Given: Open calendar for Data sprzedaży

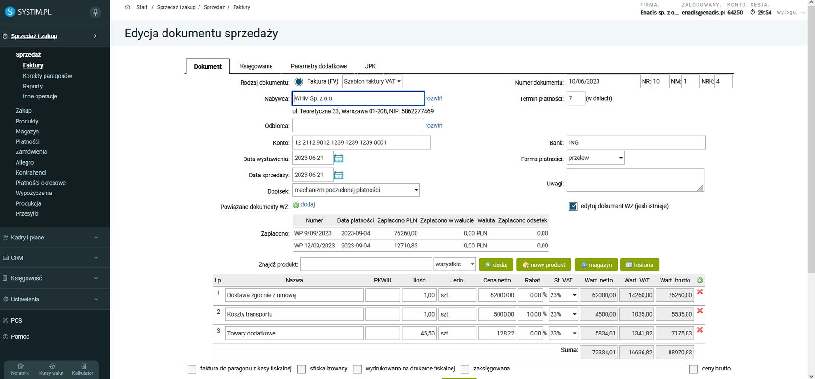Looking at the screenshot, I should (x=338, y=176).
